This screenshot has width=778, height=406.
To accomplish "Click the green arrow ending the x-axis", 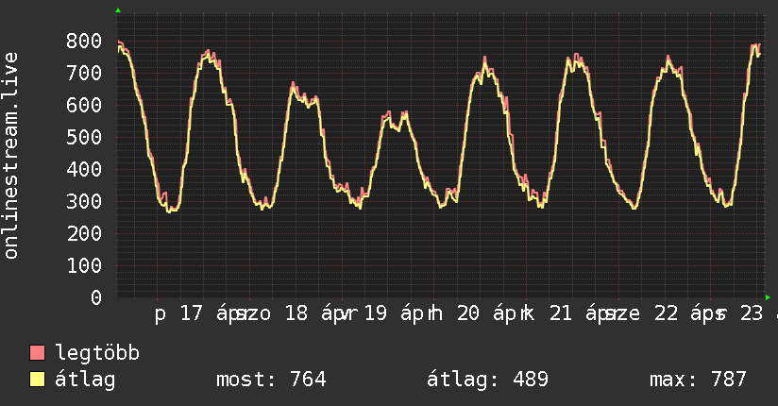I will 768,296.
